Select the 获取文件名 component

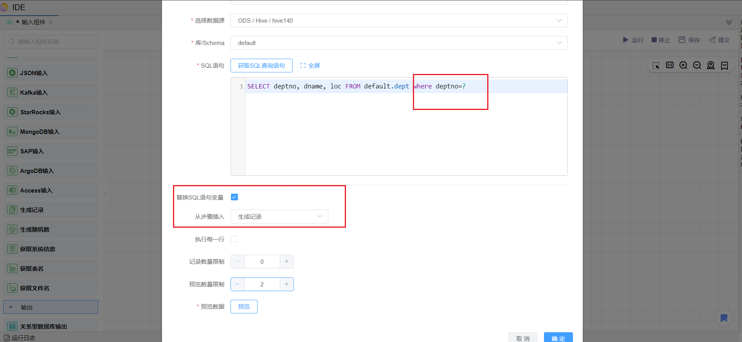(x=50, y=288)
